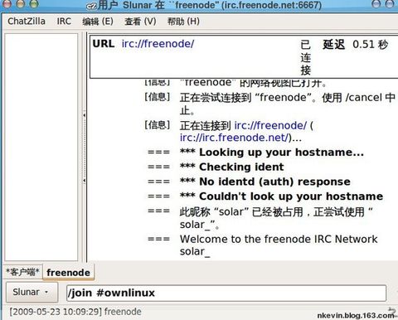Open the IRC menu
This screenshot has height=320, width=398.
pos(64,22)
